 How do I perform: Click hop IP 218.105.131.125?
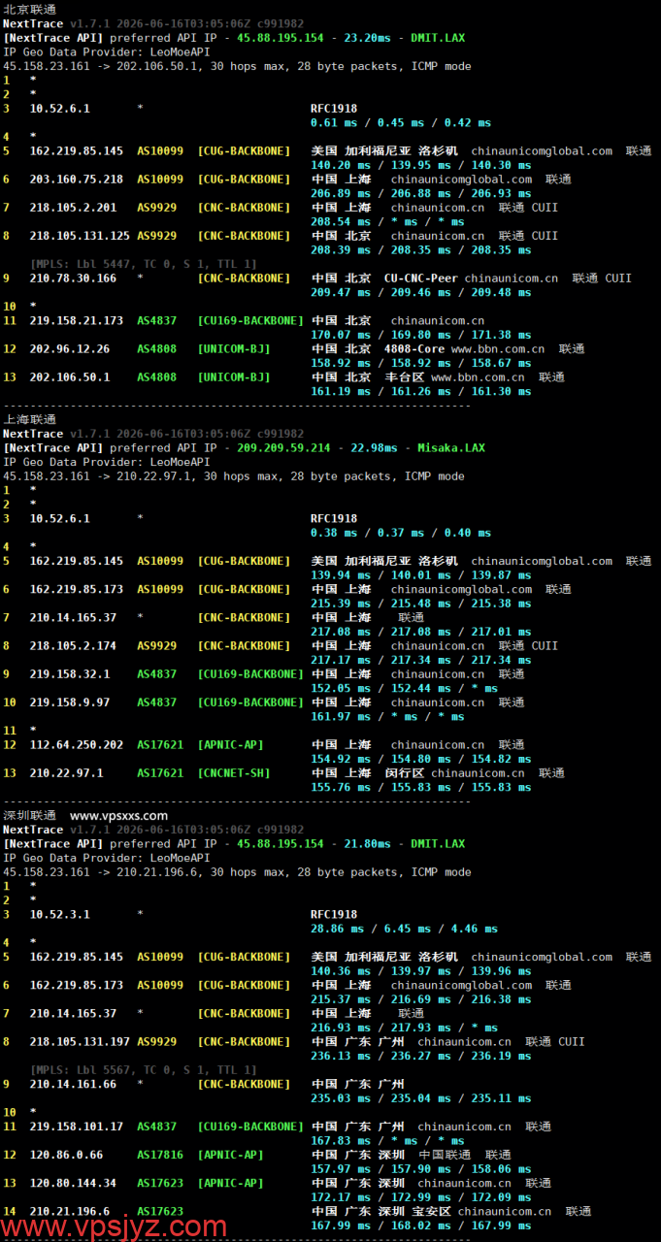(x=80, y=236)
